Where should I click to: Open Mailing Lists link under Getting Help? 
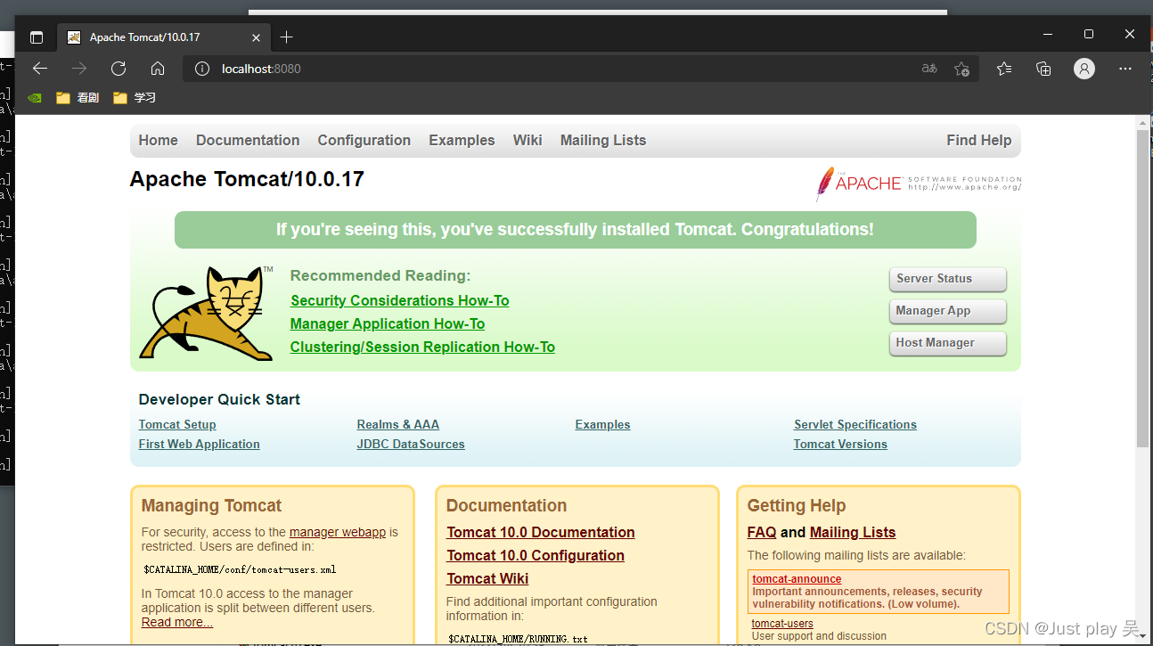tap(853, 533)
